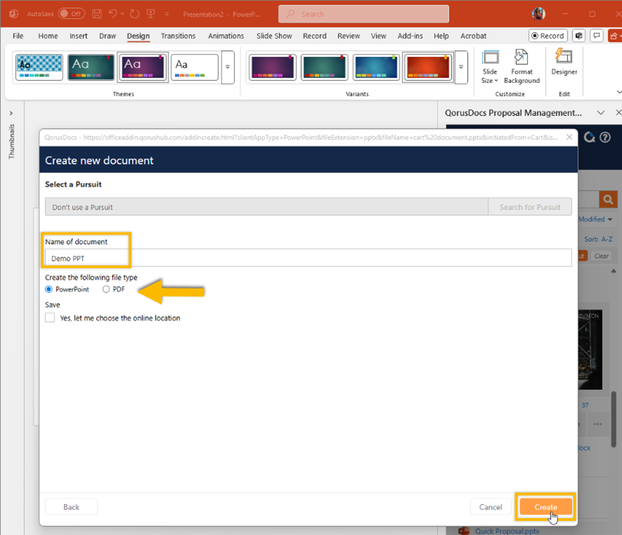This screenshot has height=535, width=622.
Task: Expand the Thumbnails pane arrow
Action: [11, 113]
